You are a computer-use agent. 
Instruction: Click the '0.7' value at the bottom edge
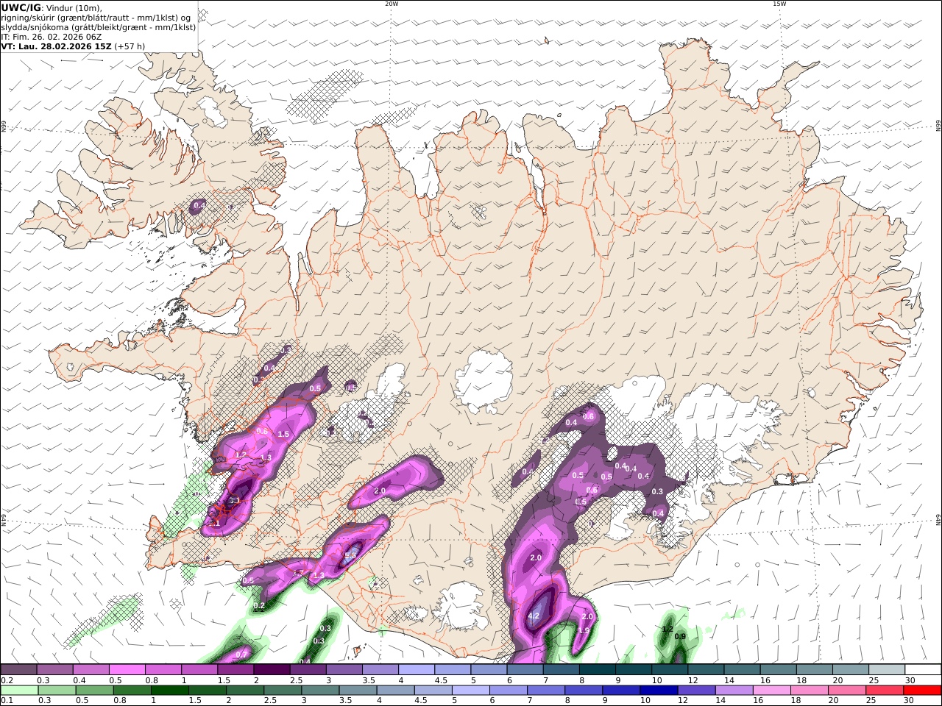click(241, 655)
